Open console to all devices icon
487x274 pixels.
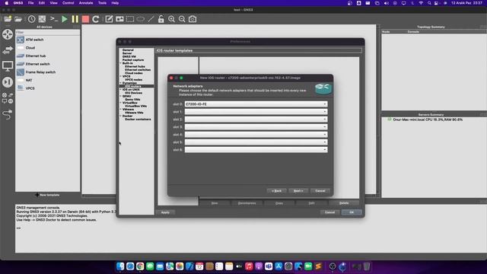54,19
